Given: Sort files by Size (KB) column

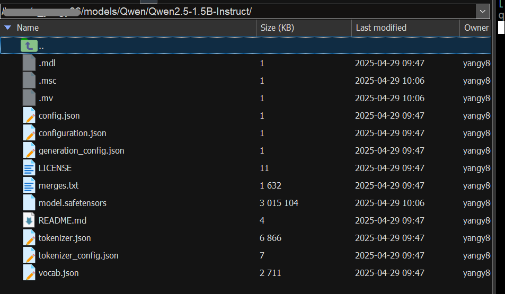Looking at the screenshot, I should [277, 28].
